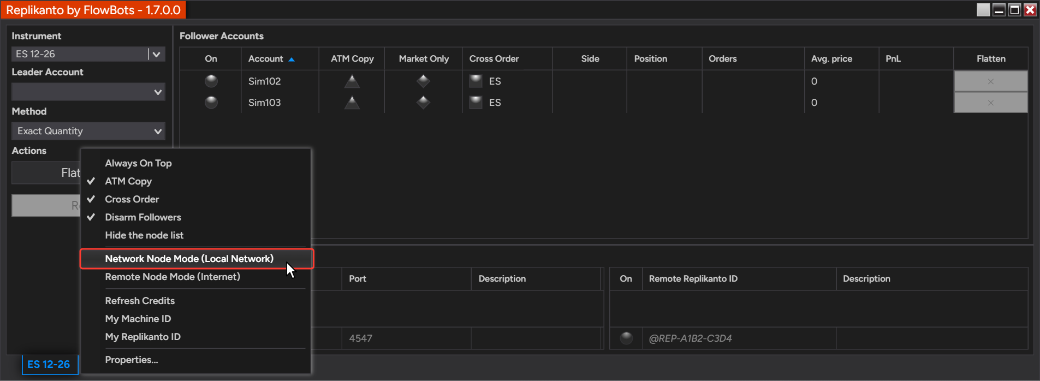The width and height of the screenshot is (1040, 381).
Task: Click the PnL column header
Action: [x=916, y=58]
